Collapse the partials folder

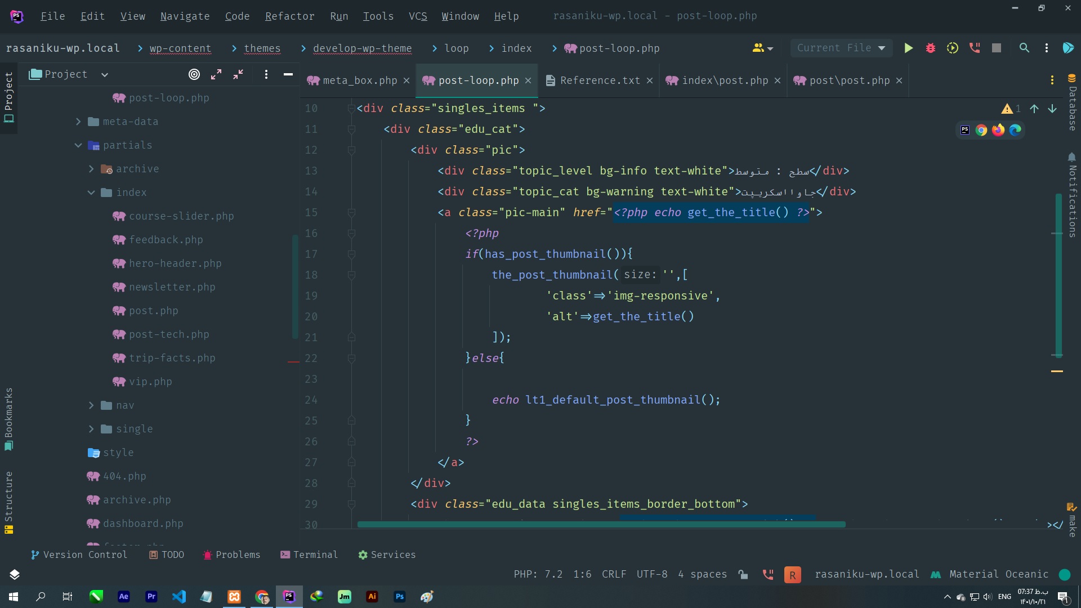[78, 145]
